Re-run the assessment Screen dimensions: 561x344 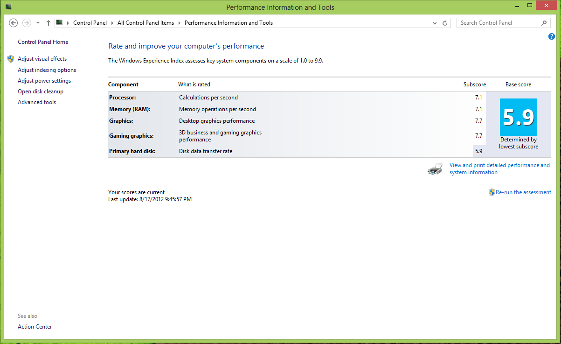[523, 192]
